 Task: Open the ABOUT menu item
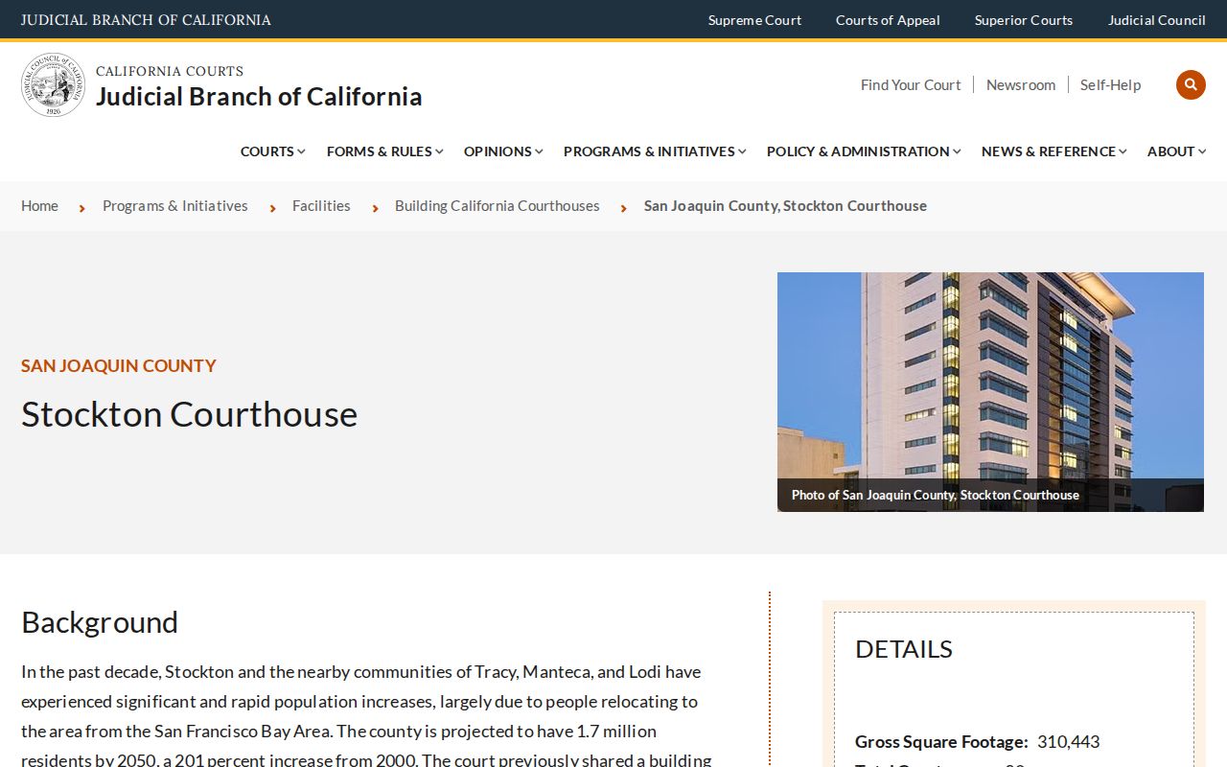point(1171,151)
